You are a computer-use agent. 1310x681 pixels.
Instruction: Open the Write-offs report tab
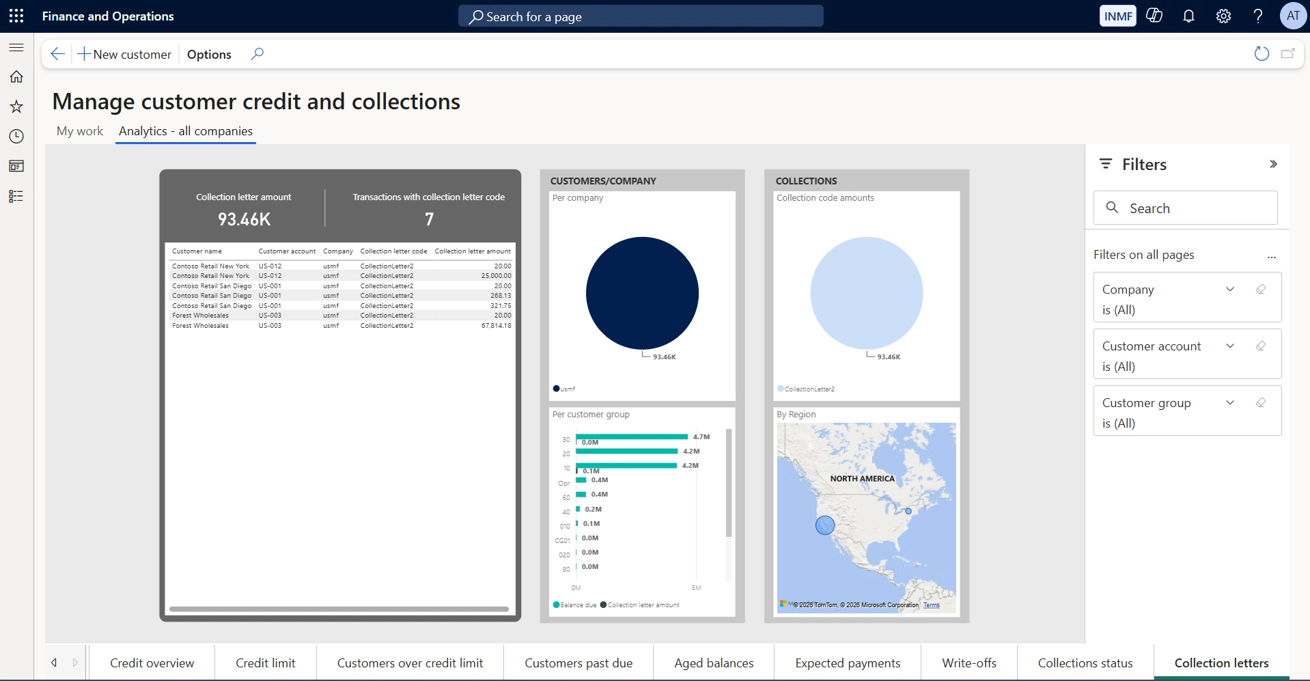pyautogui.click(x=969, y=663)
